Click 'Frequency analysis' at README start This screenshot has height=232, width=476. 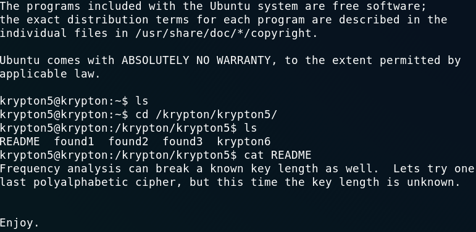coord(61,169)
